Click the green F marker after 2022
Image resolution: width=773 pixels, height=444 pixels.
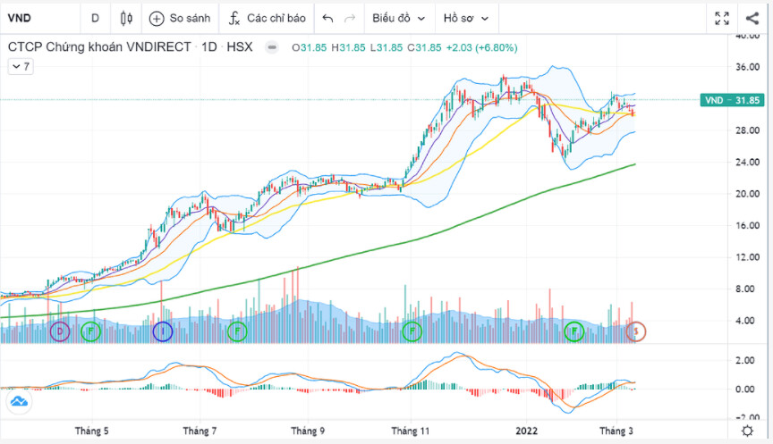(x=573, y=331)
